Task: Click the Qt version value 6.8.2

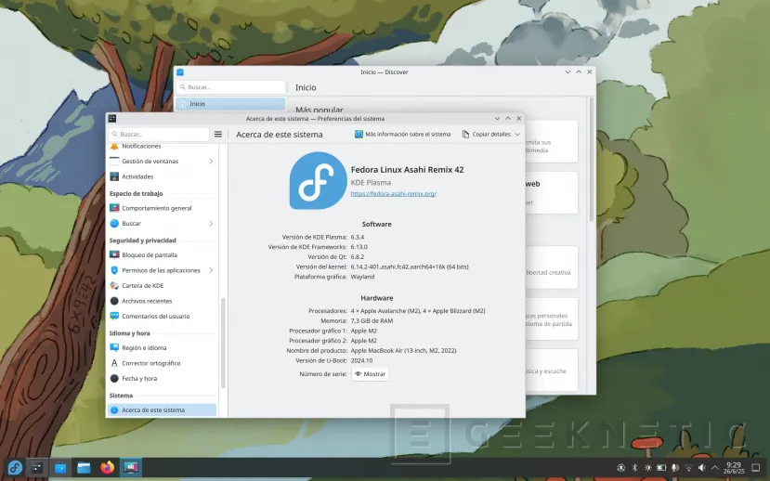Action: click(x=358, y=256)
